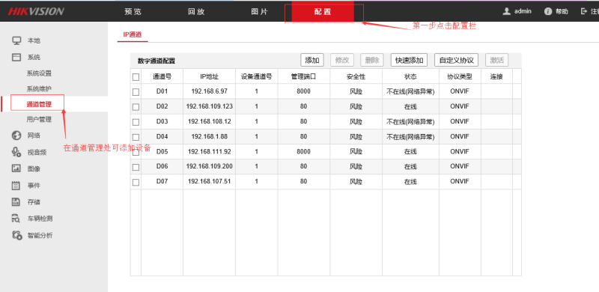The width and height of the screenshot is (599, 292).
Task: Click the 安全性 column header
Action: (356, 76)
